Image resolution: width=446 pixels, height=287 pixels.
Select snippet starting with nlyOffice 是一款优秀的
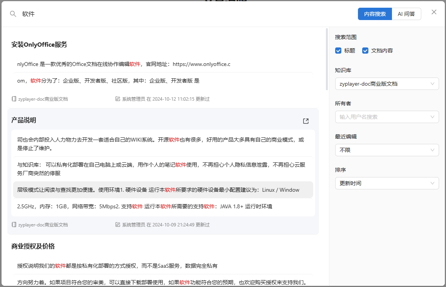coord(163,64)
